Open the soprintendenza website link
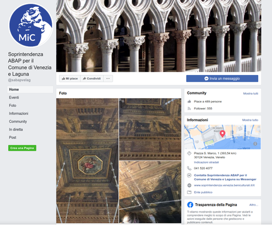The height and width of the screenshot is (225, 272). (x=224, y=185)
